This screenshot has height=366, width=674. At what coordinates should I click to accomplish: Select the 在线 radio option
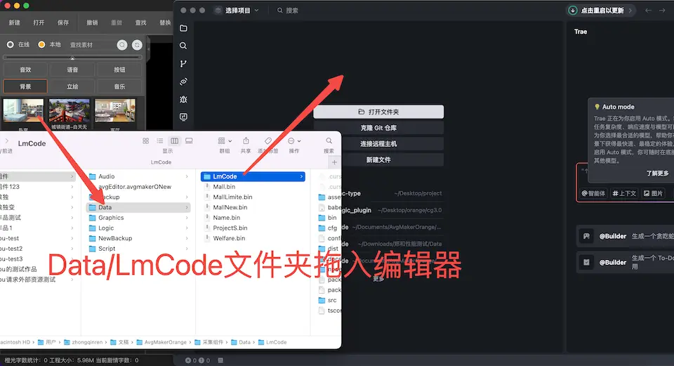11,45
